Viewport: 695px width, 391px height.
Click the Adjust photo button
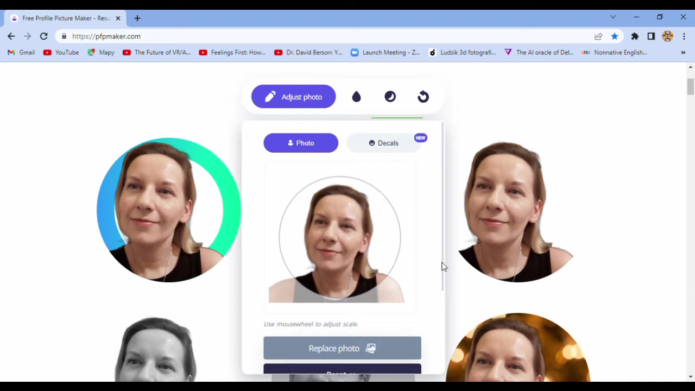click(293, 97)
